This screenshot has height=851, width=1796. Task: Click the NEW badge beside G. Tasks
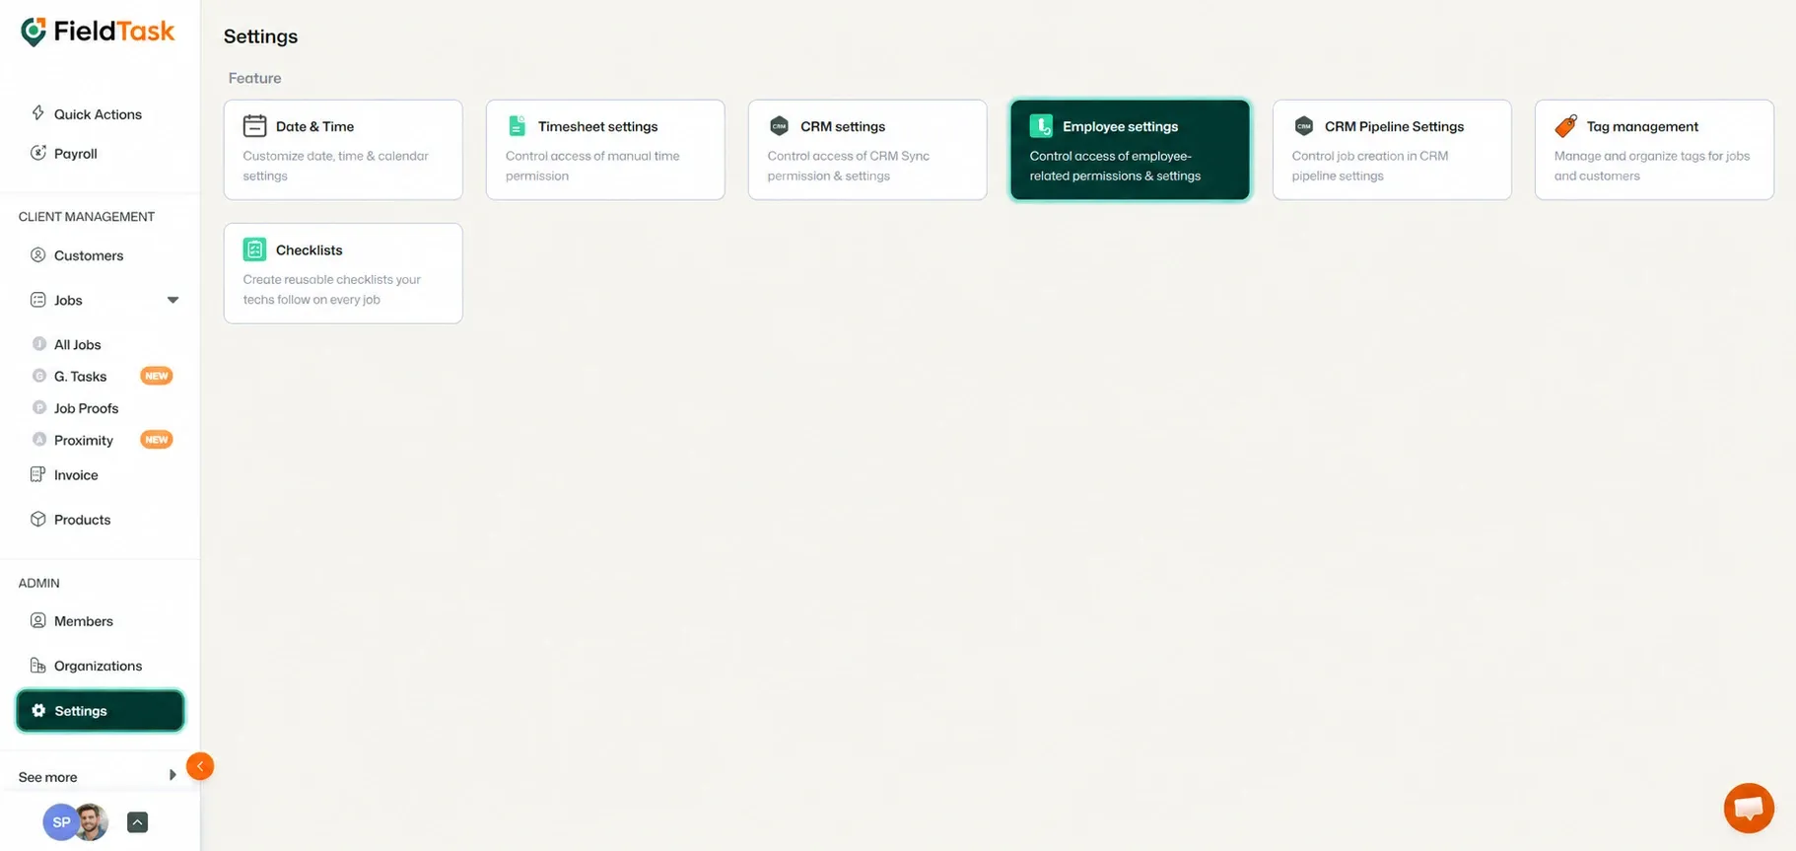(x=157, y=376)
